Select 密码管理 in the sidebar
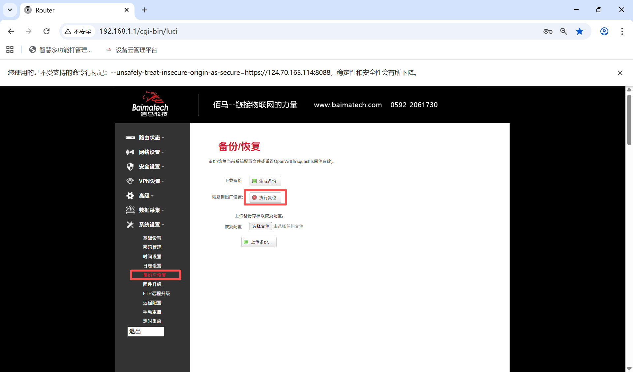 [x=152, y=247]
